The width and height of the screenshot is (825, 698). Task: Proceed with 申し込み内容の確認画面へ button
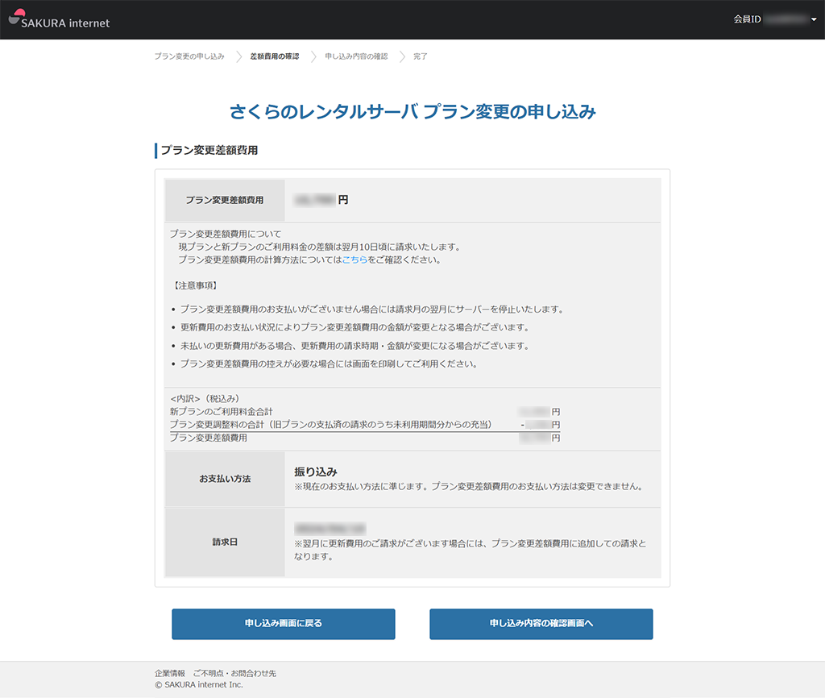pyautogui.click(x=541, y=624)
